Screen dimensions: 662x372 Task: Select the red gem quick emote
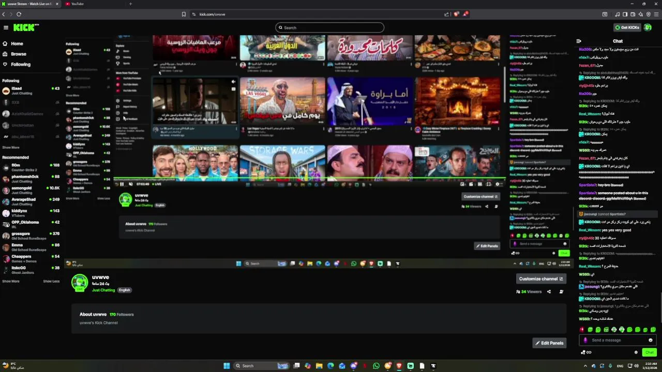[582, 330]
